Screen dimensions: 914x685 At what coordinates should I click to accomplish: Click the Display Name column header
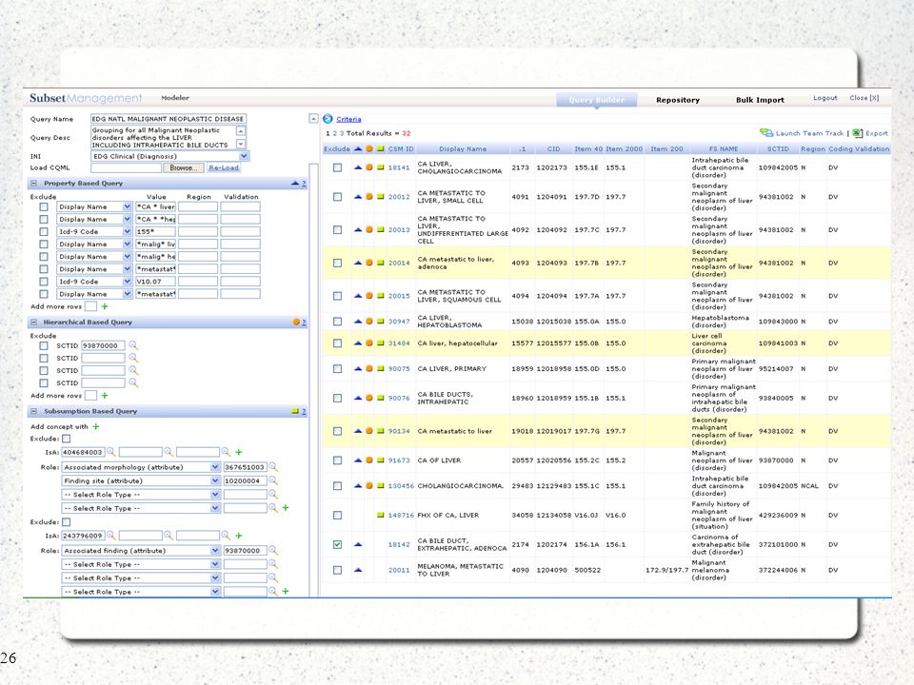[463, 149]
